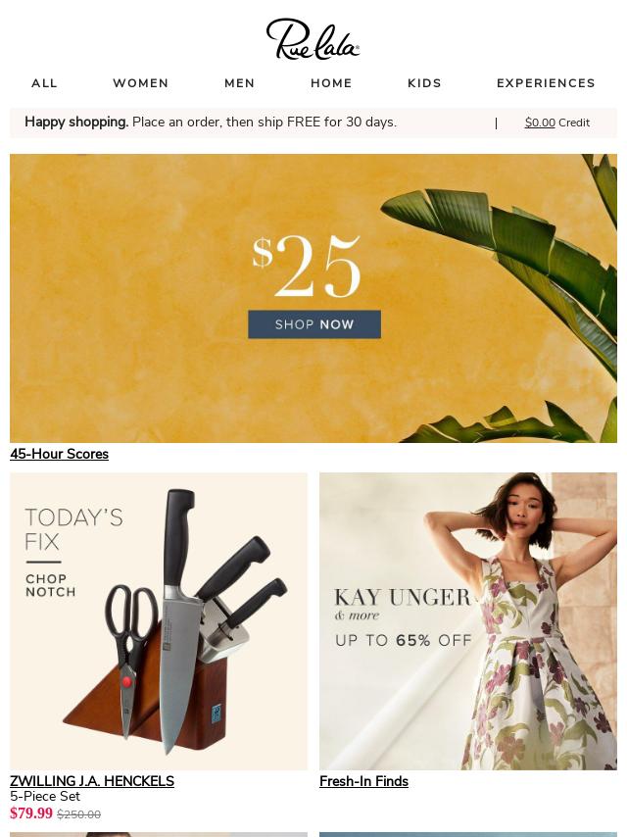Click the 5-Piece Set product description

tap(45, 796)
